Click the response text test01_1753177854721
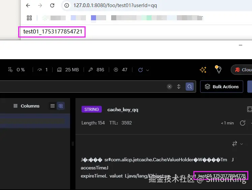252x190 pixels. pyautogui.click(x=53, y=32)
